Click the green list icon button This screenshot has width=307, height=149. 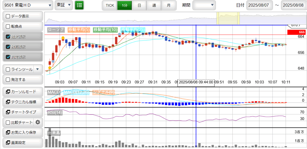click(x=79, y=5)
